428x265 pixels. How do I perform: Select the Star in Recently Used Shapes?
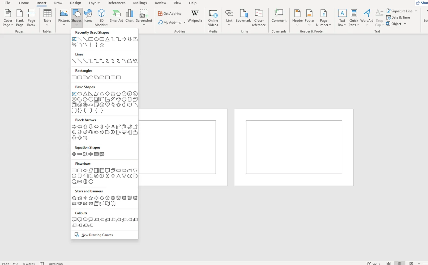[x=102, y=45]
